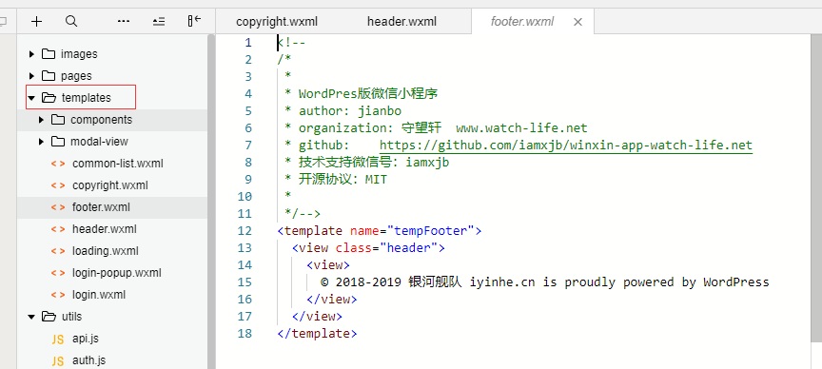Open loading.wxml in the file tree
822x369 pixels.
coord(106,251)
